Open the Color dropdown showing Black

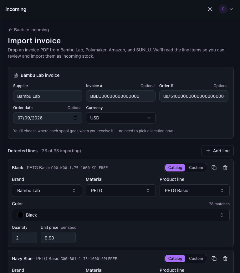pos(121,215)
